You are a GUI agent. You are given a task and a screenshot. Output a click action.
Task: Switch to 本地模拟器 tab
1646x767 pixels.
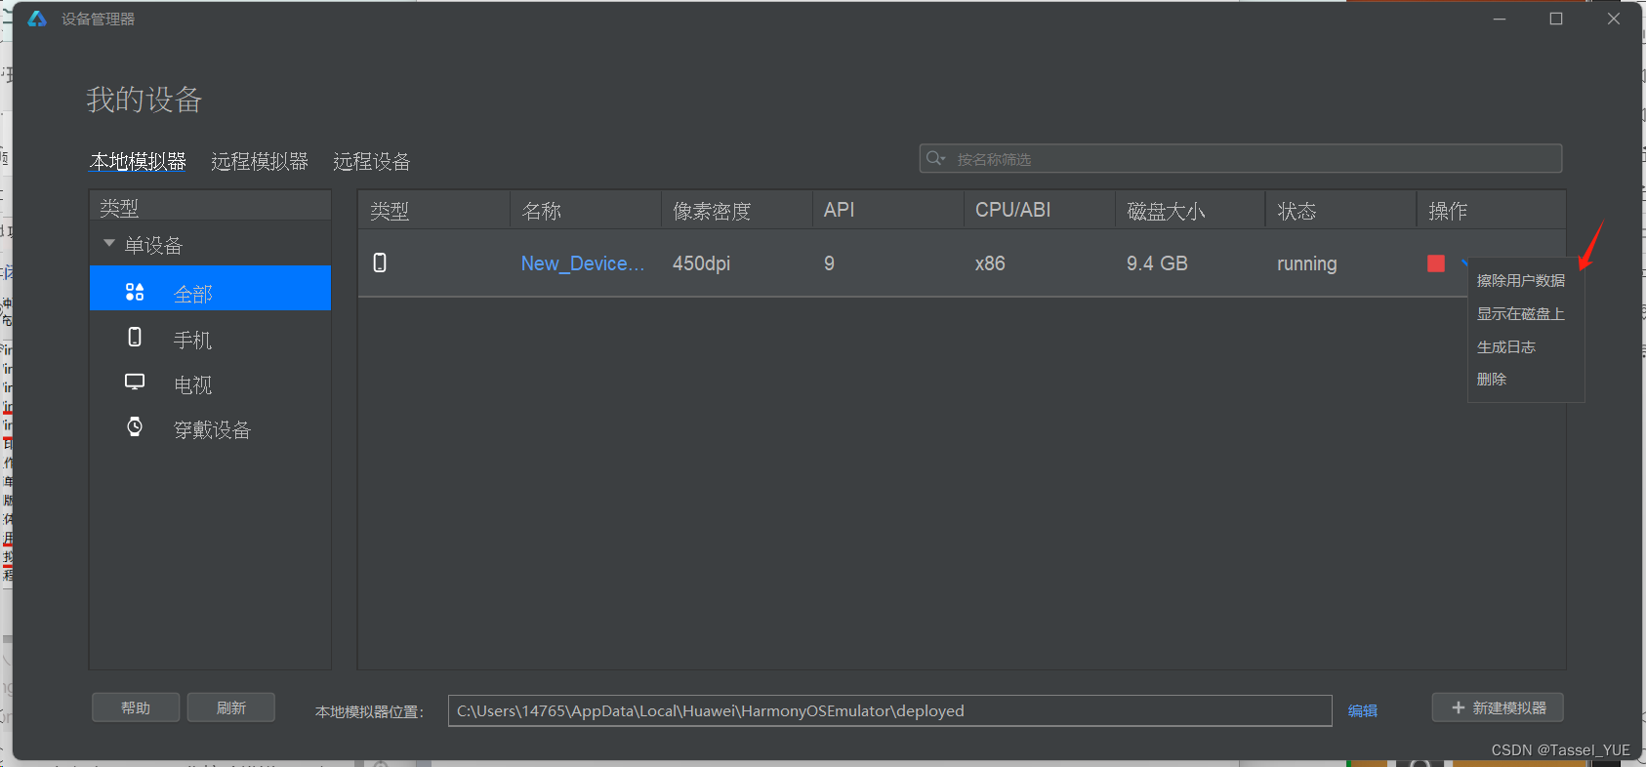tap(138, 161)
